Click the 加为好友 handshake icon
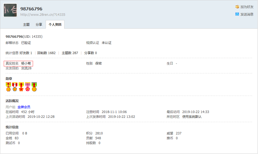 237,7
